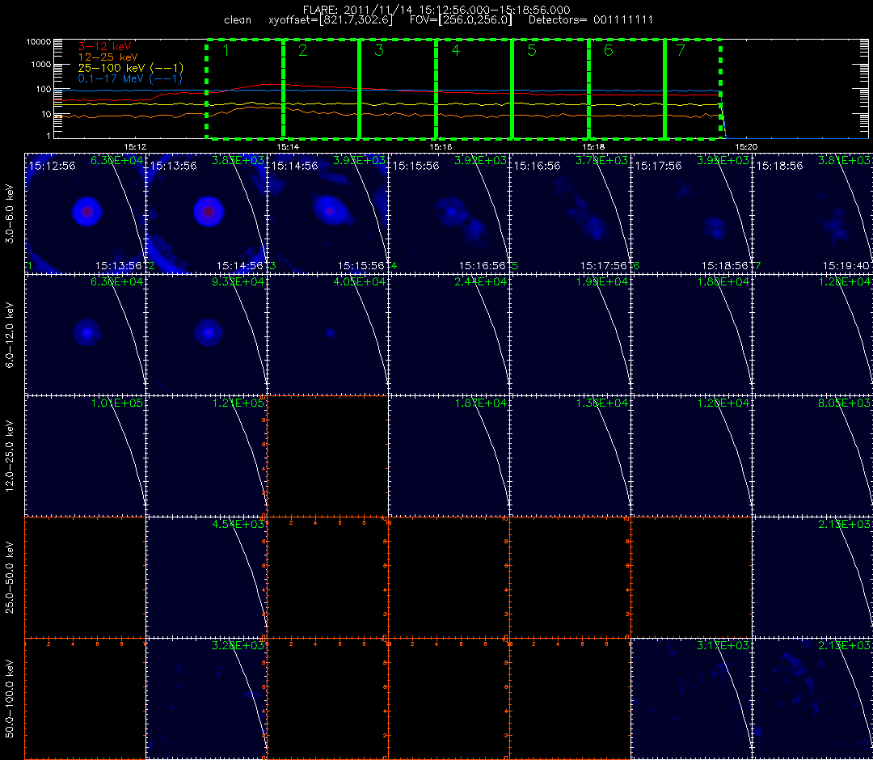Click the empty 12-25 keV panel in column three
This screenshot has width=873, height=760.
(328, 456)
